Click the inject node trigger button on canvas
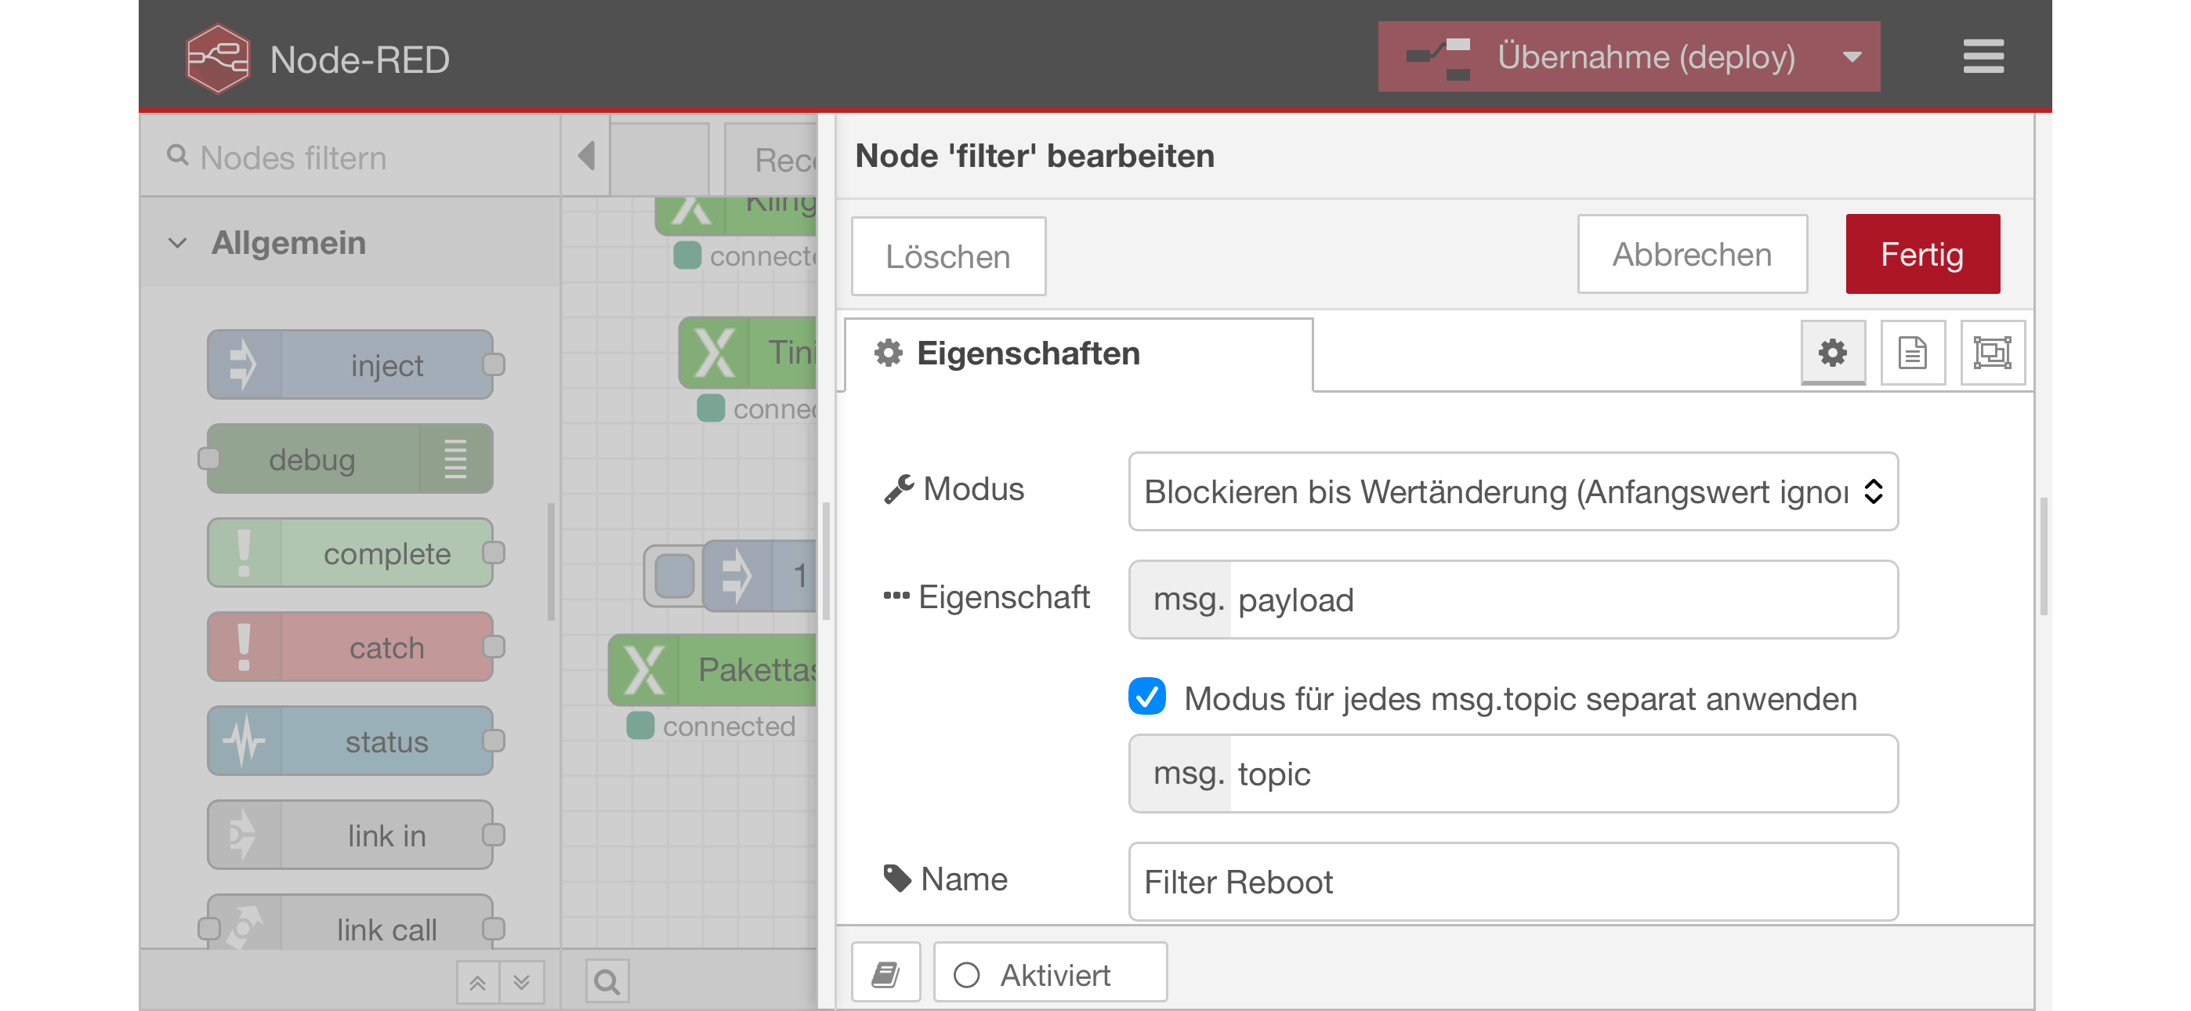2191x1011 pixels. (674, 576)
